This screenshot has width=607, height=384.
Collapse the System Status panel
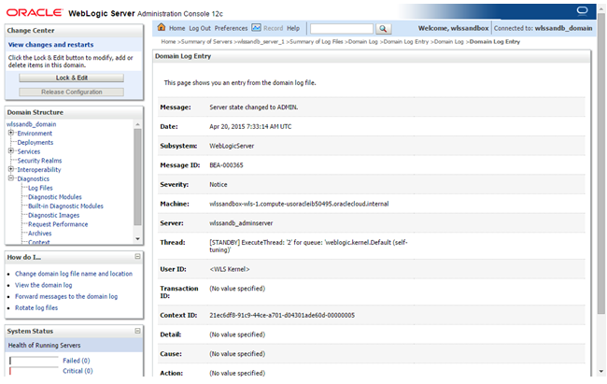[137, 331]
